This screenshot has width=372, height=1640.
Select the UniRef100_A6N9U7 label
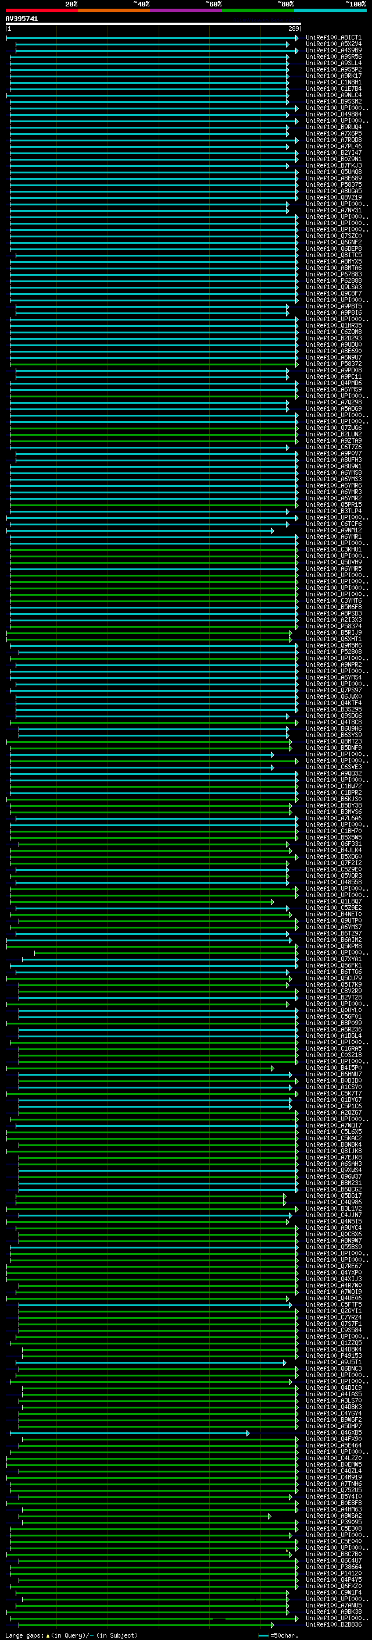coord(334,357)
